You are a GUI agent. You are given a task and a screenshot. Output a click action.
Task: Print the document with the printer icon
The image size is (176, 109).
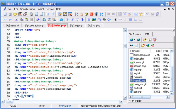pyautogui.click(x=31, y=14)
